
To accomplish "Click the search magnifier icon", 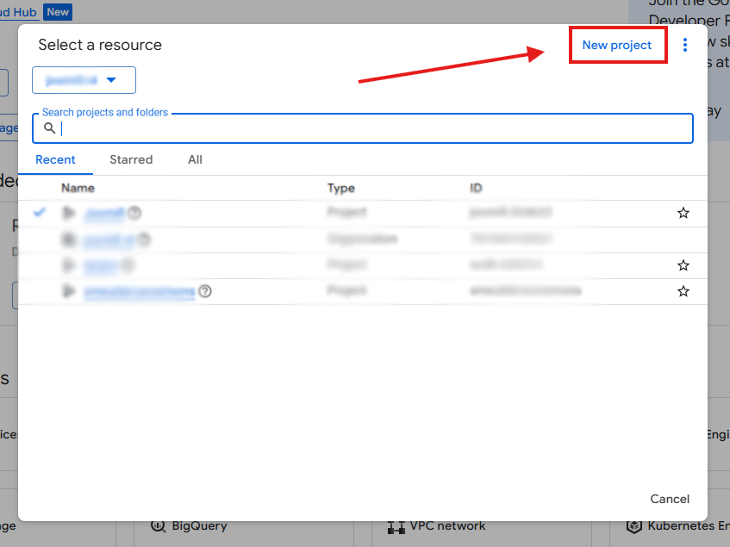I will (50, 127).
